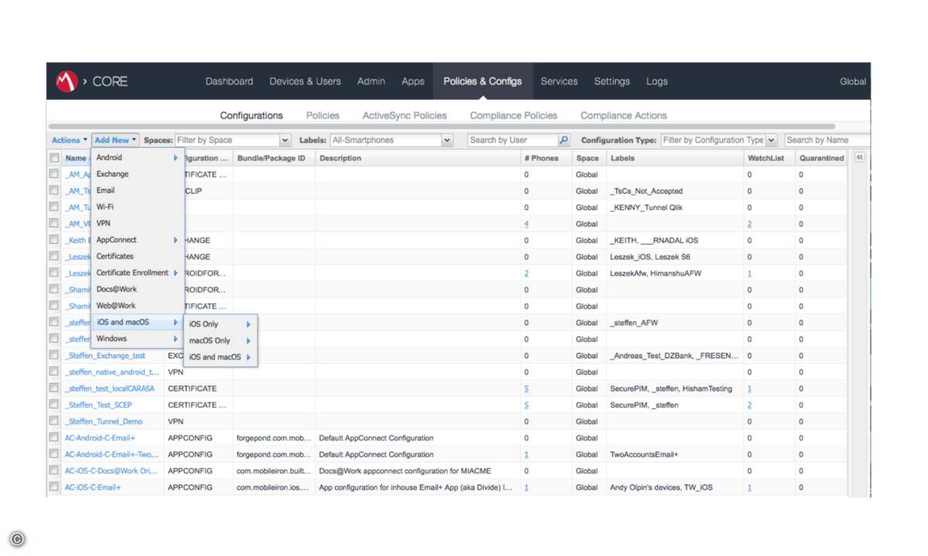Image resolution: width=928 pixels, height=556 pixels.
Task: Click the Search by User field
Action: [x=513, y=140]
